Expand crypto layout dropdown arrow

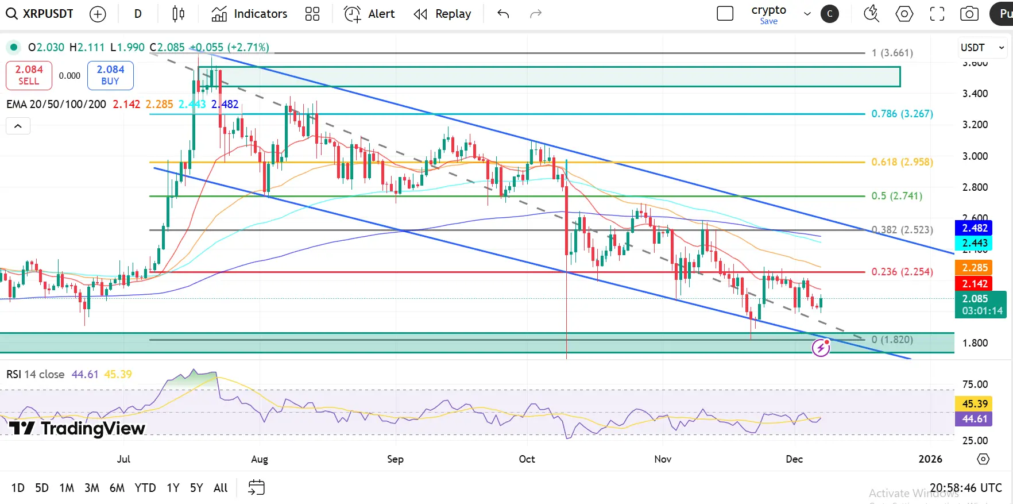(807, 14)
